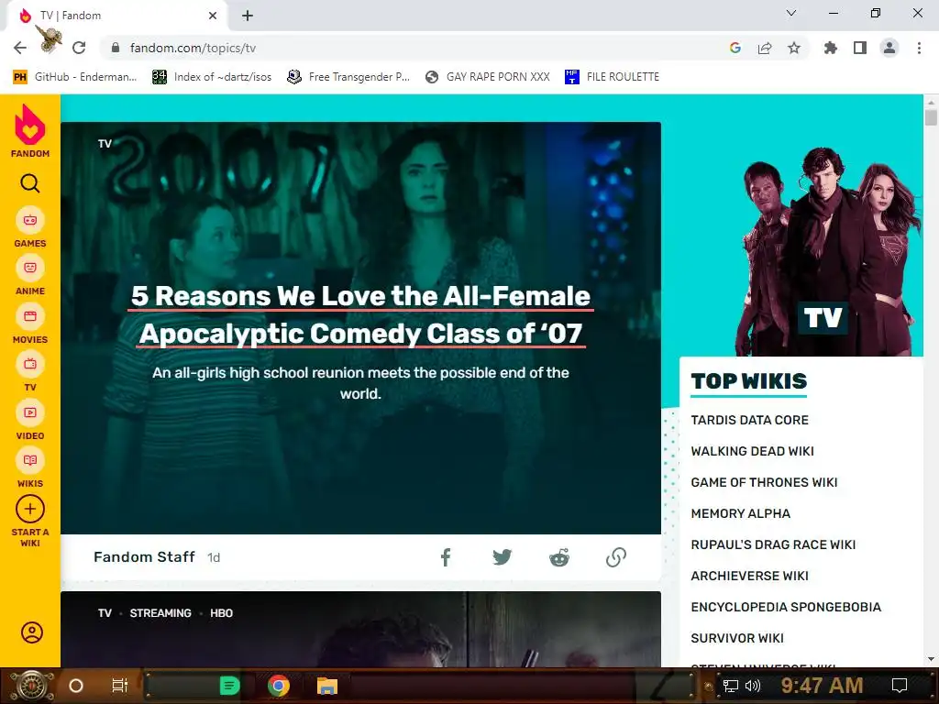Open a new browser tab
This screenshot has width=939, height=704.
(x=248, y=16)
